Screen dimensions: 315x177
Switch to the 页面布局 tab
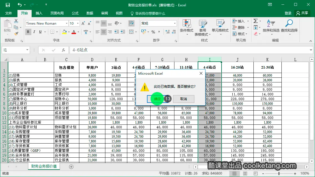[x=57, y=13]
